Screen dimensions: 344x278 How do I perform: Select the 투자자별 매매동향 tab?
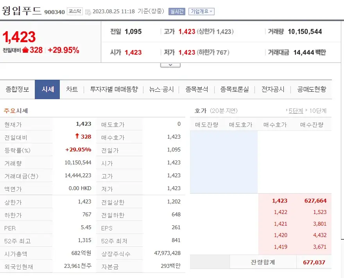pyautogui.click(x=114, y=89)
